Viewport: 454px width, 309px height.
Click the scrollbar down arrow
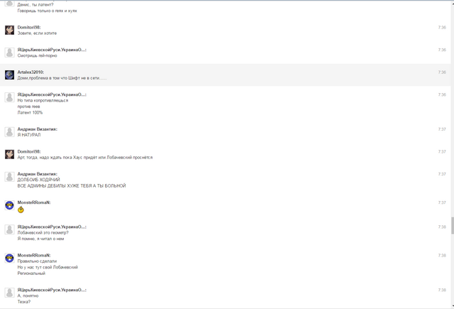click(x=453, y=305)
